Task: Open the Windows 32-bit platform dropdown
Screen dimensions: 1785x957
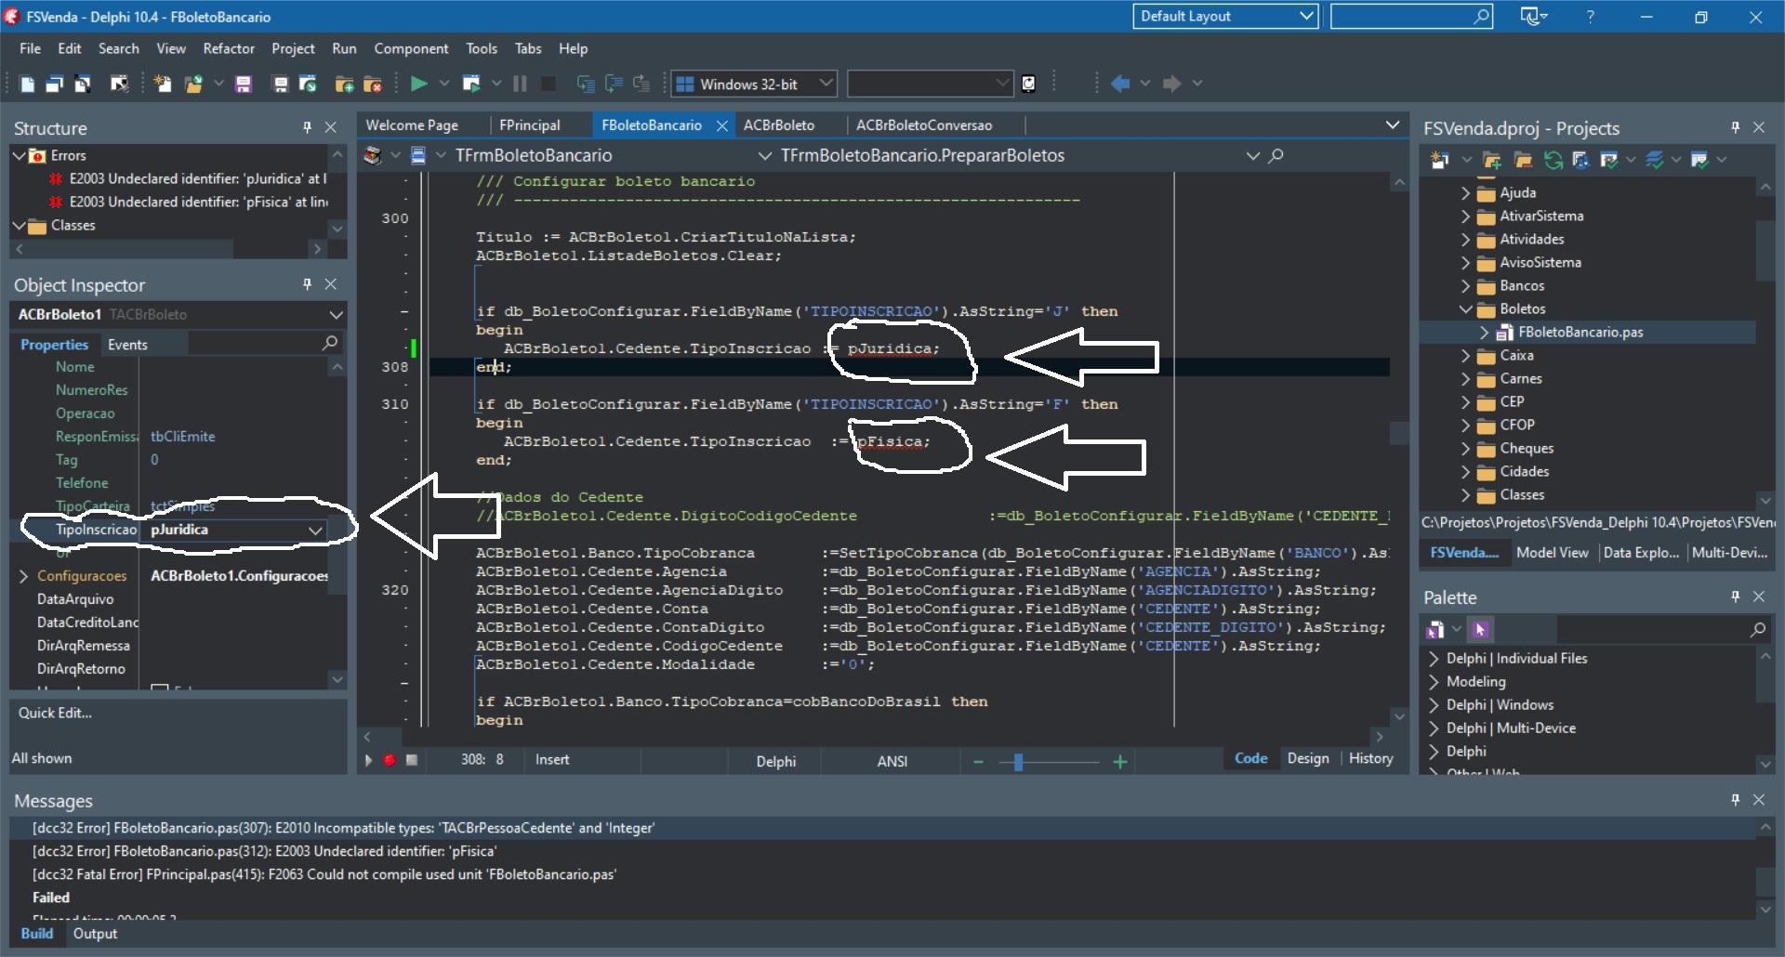Action: point(826,84)
